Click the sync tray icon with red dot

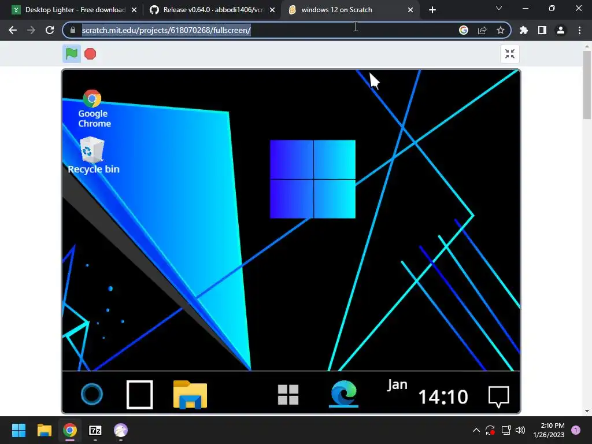[x=490, y=430]
